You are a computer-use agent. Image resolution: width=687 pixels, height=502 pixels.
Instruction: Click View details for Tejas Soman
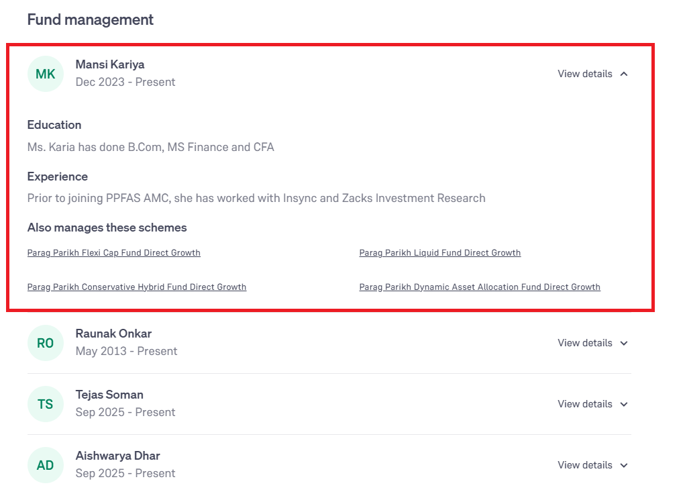(x=585, y=404)
